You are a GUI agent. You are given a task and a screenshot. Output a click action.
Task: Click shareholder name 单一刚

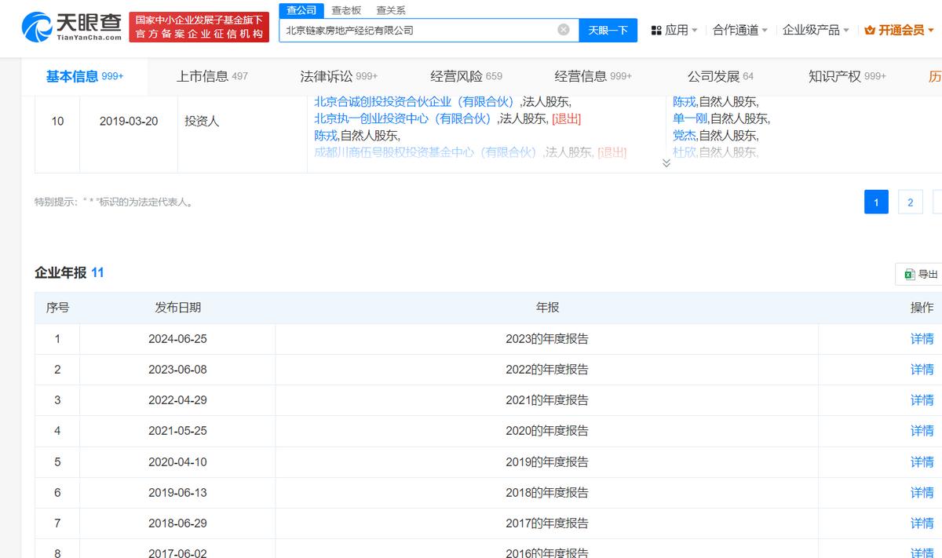(x=689, y=119)
